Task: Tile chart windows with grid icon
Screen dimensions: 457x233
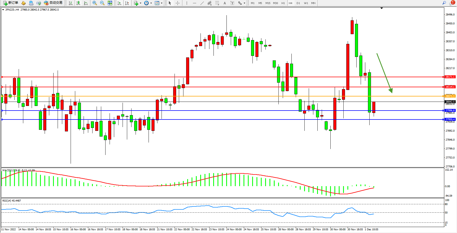Action: [x=110, y=3]
